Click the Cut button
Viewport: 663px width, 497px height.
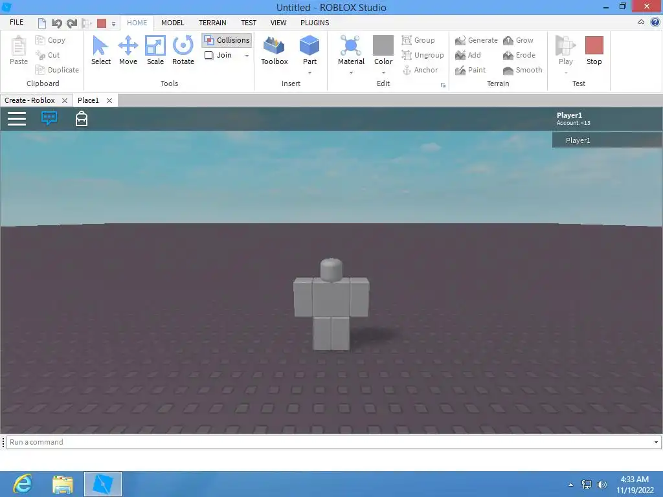tap(48, 55)
